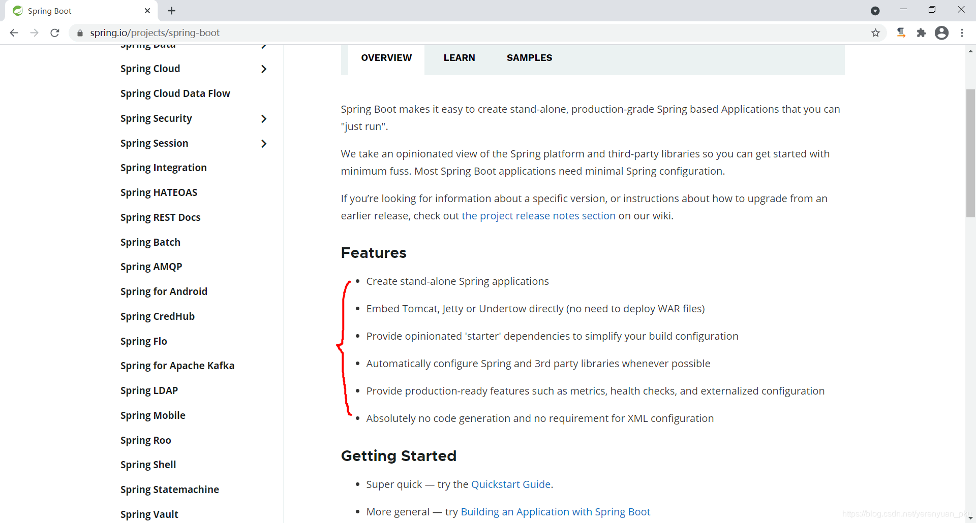Image resolution: width=976 pixels, height=523 pixels.
Task: Click 'Provide opinionated starter dependencies' bullet
Action: point(552,336)
